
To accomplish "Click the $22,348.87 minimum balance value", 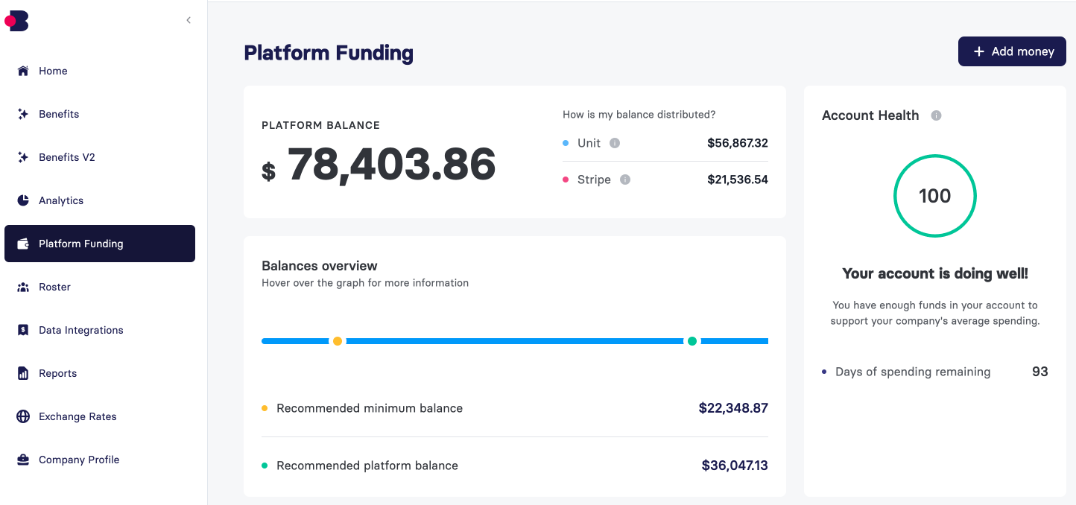I will click(x=733, y=408).
